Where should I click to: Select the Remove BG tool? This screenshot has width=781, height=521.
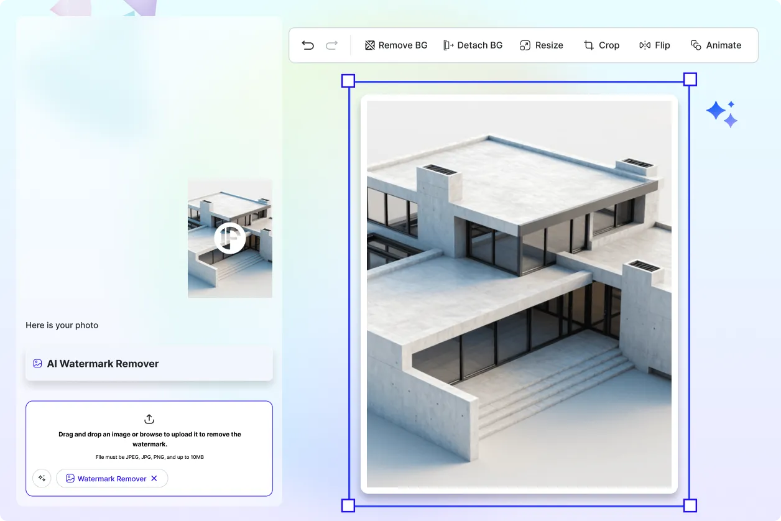pyautogui.click(x=396, y=45)
